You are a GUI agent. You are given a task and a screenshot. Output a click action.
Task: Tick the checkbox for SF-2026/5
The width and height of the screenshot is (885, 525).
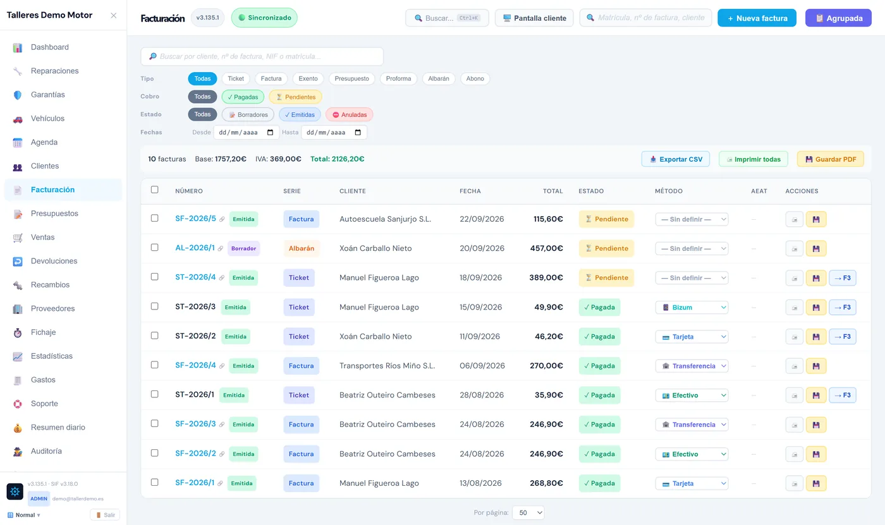pos(155,218)
